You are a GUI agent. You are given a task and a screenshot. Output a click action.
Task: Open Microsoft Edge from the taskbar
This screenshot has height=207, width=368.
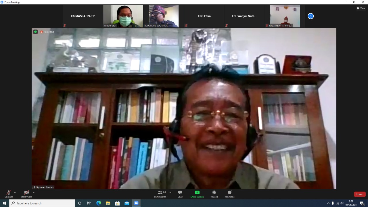click(x=99, y=203)
